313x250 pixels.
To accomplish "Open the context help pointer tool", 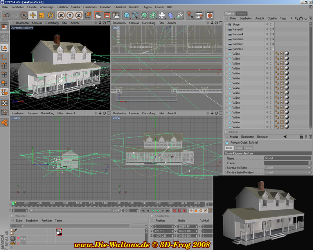I will [190, 15].
